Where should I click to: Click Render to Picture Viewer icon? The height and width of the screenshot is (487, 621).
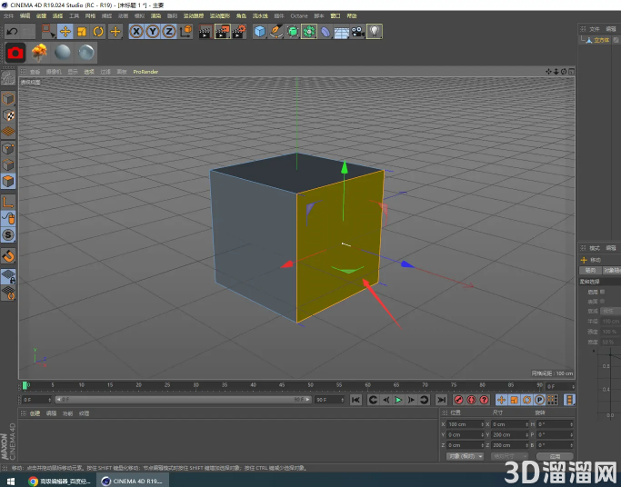coord(223,31)
